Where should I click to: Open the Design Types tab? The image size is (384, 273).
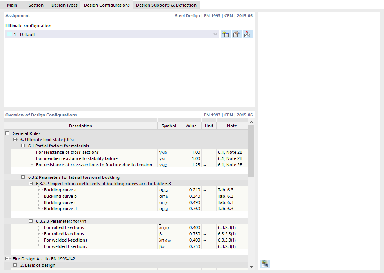[x=64, y=5]
